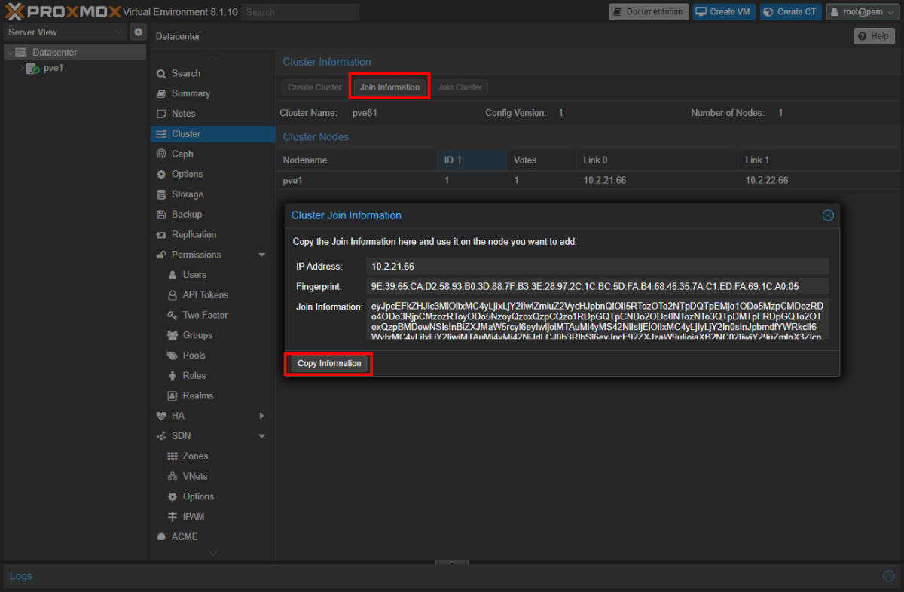Click the sidebar menu scroll-down arrow
The width and height of the screenshot is (904, 592).
[x=213, y=552]
